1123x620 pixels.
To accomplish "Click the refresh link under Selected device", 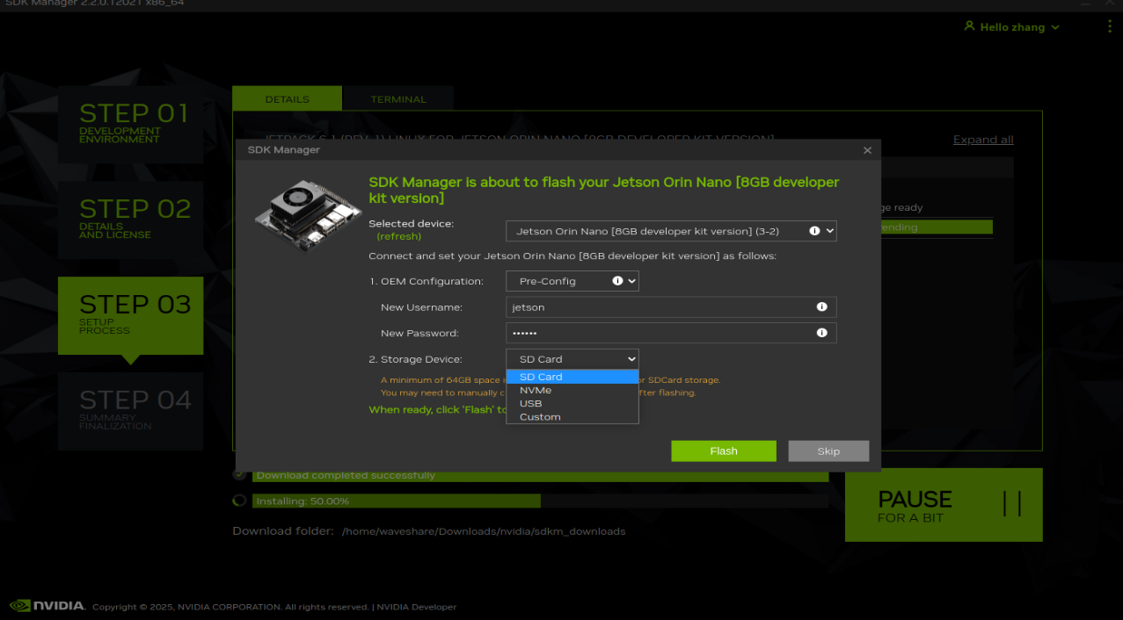I will coord(399,236).
